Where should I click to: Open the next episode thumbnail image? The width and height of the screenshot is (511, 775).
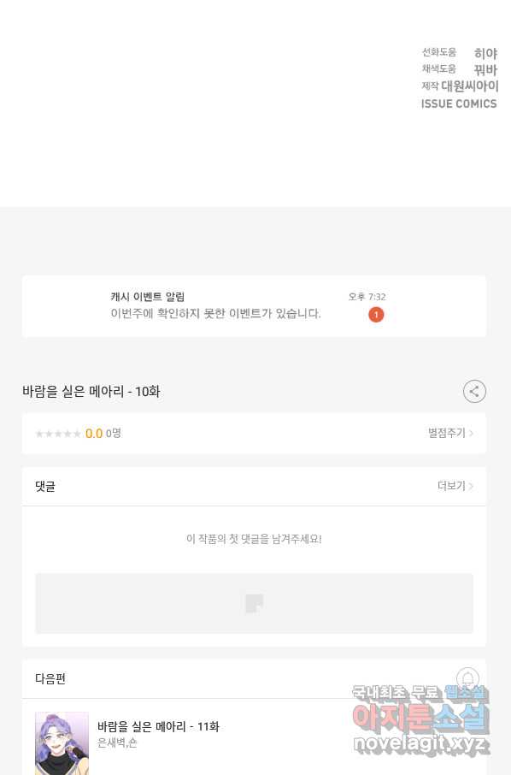(x=62, y=742)
